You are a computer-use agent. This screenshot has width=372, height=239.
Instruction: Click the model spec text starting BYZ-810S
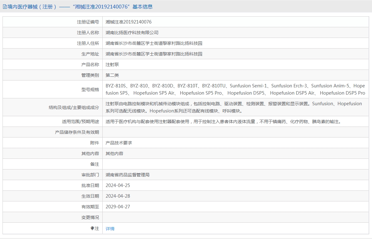pos(235,90)
